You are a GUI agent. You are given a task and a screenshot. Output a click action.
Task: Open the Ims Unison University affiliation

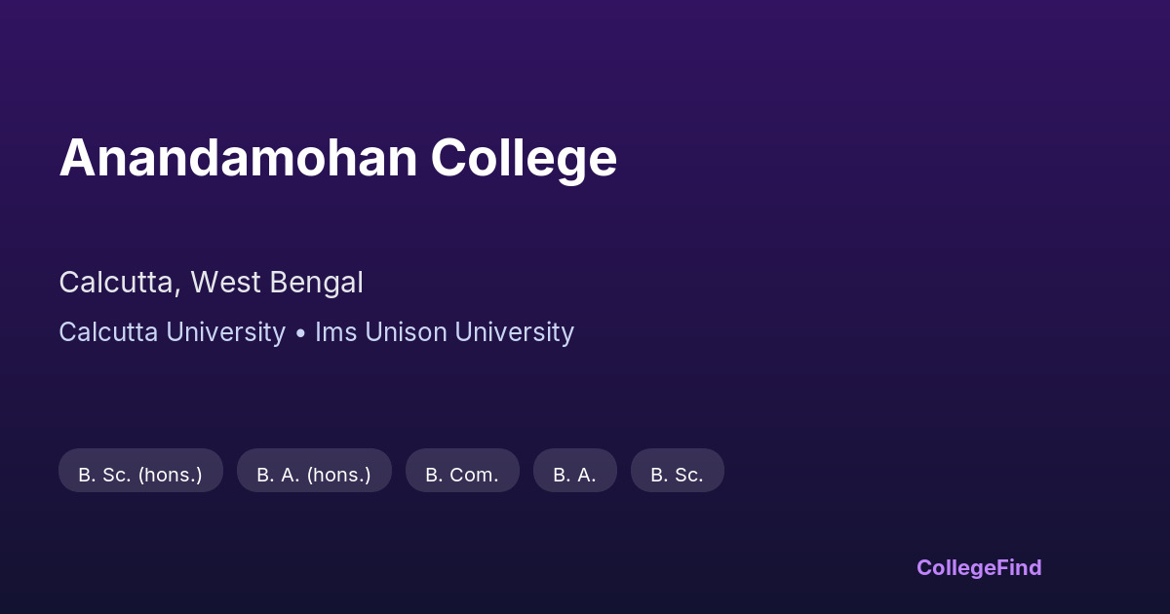[444, 332]
